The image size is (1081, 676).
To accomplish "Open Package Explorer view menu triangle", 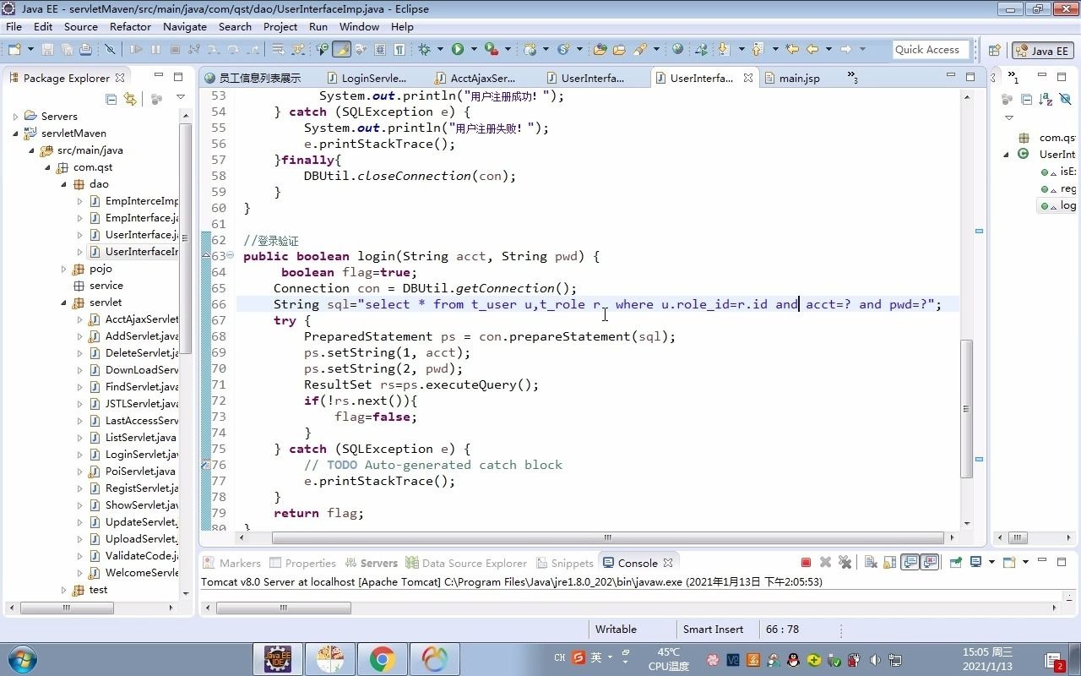I will (x=181, y=98).
